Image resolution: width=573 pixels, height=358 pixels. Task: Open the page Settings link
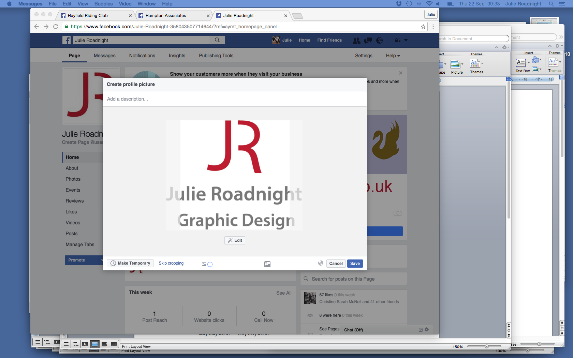pyautogui.click(x=364, y=56)
